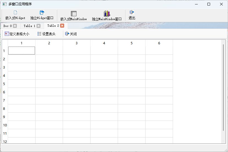Select row header 10 in table

click(x=5, y=125)
